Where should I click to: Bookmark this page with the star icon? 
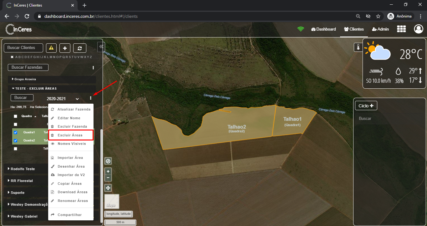pos(378,16)
